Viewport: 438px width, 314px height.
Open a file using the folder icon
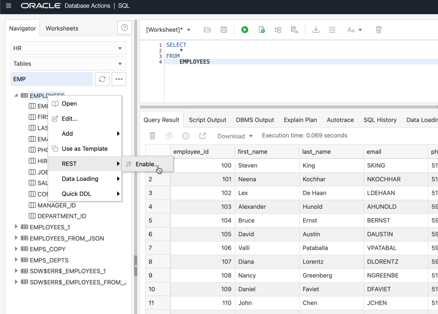pyautogui.click(x=207, y=30)
